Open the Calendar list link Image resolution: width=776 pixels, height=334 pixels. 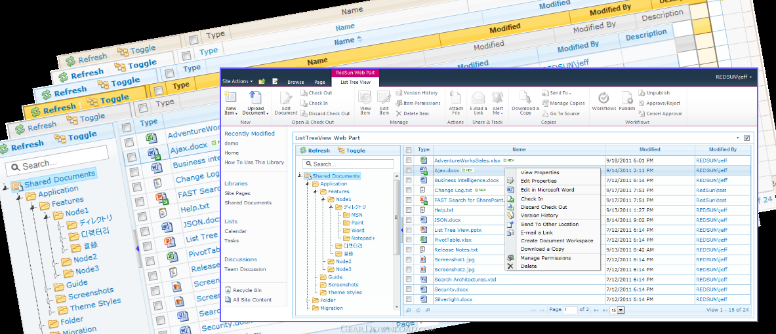235,231
